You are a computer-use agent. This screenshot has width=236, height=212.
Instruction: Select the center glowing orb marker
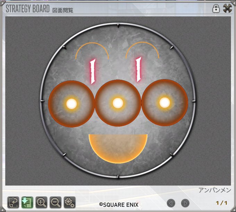118,103
